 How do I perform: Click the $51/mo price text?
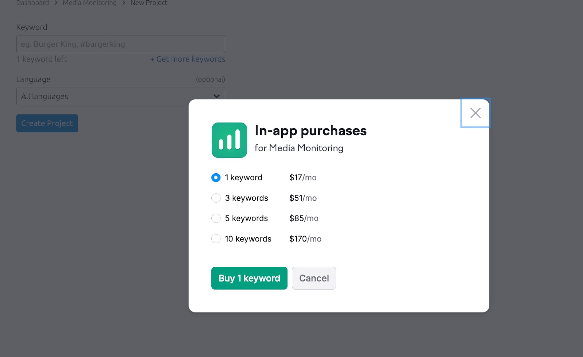(303, 198)
